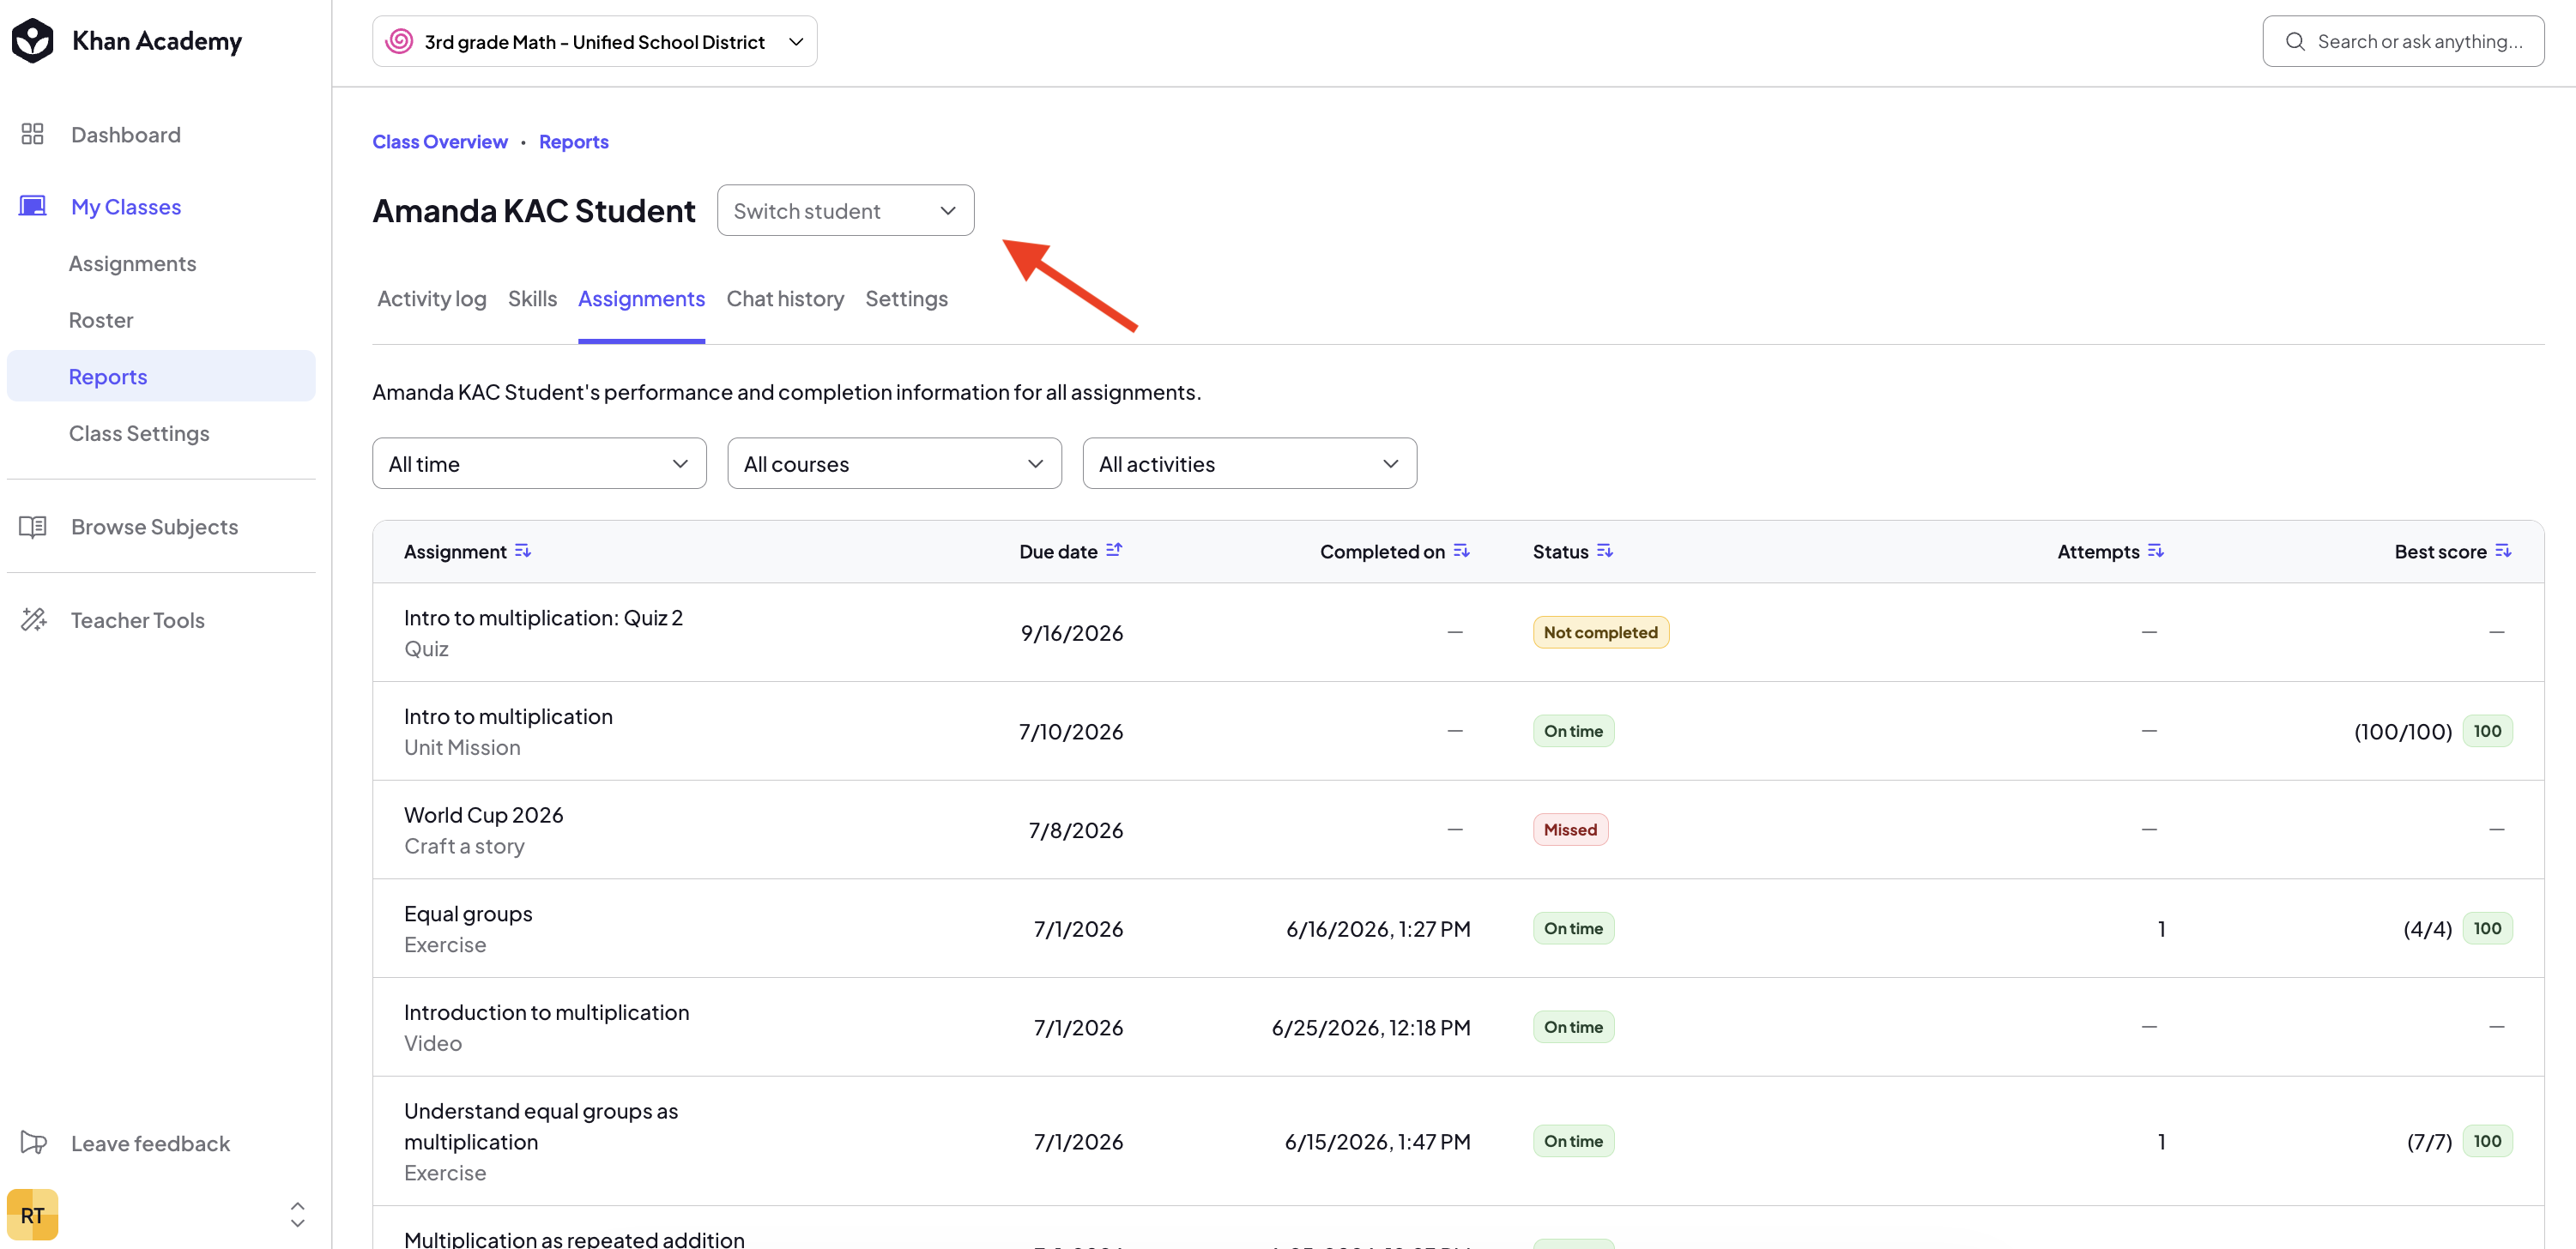Image resolution: width=2576 pixels, height=1249 pixels.
Task: Open My Classes in the sidebar
Action: coord(126,206)
